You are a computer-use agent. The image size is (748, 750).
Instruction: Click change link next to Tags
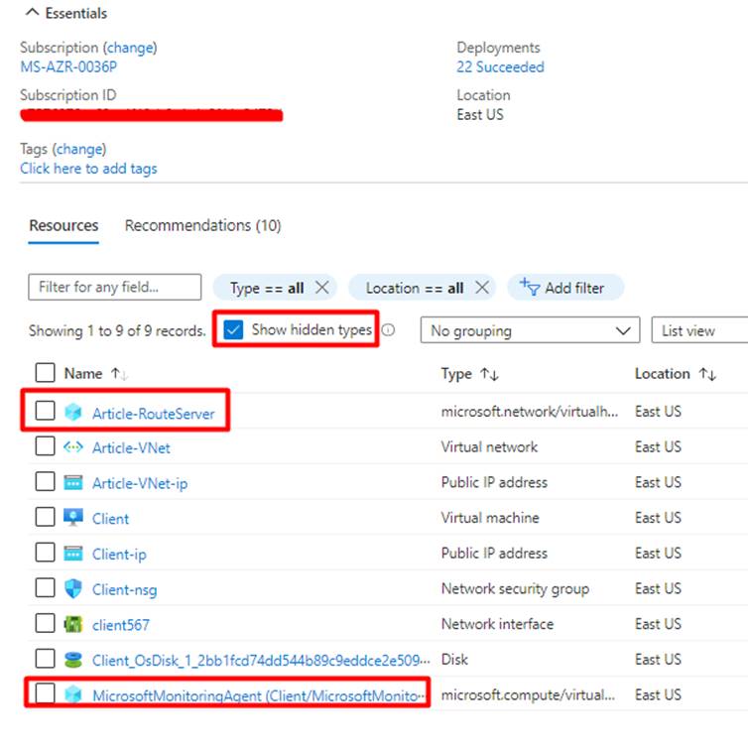pos(79,149)
